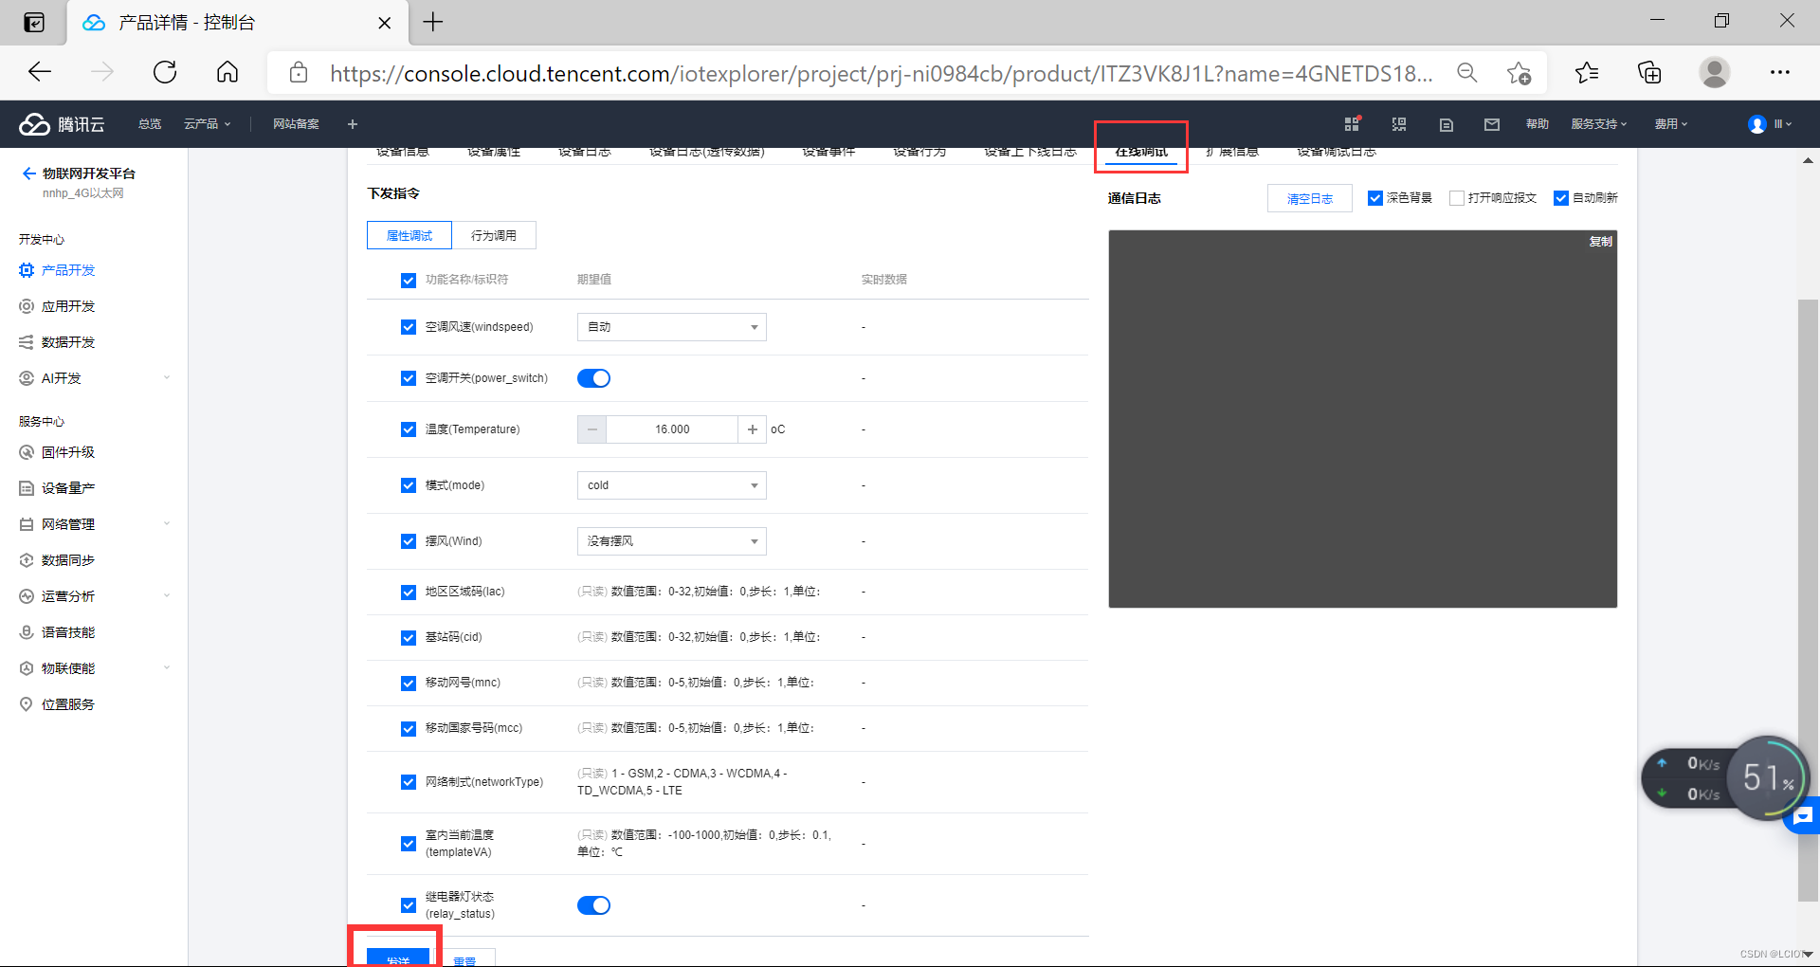The height and width of the screenshot is (967, 1820).
Task: Uncheck the 空调风速 windspeed checkbox
Action: pos(409,327)
